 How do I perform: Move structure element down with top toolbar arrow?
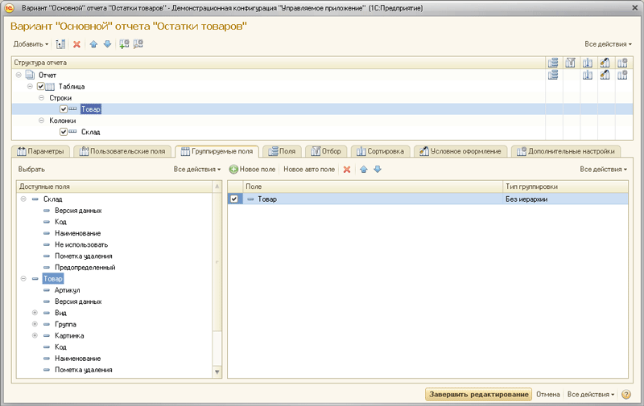coord(106,44)
